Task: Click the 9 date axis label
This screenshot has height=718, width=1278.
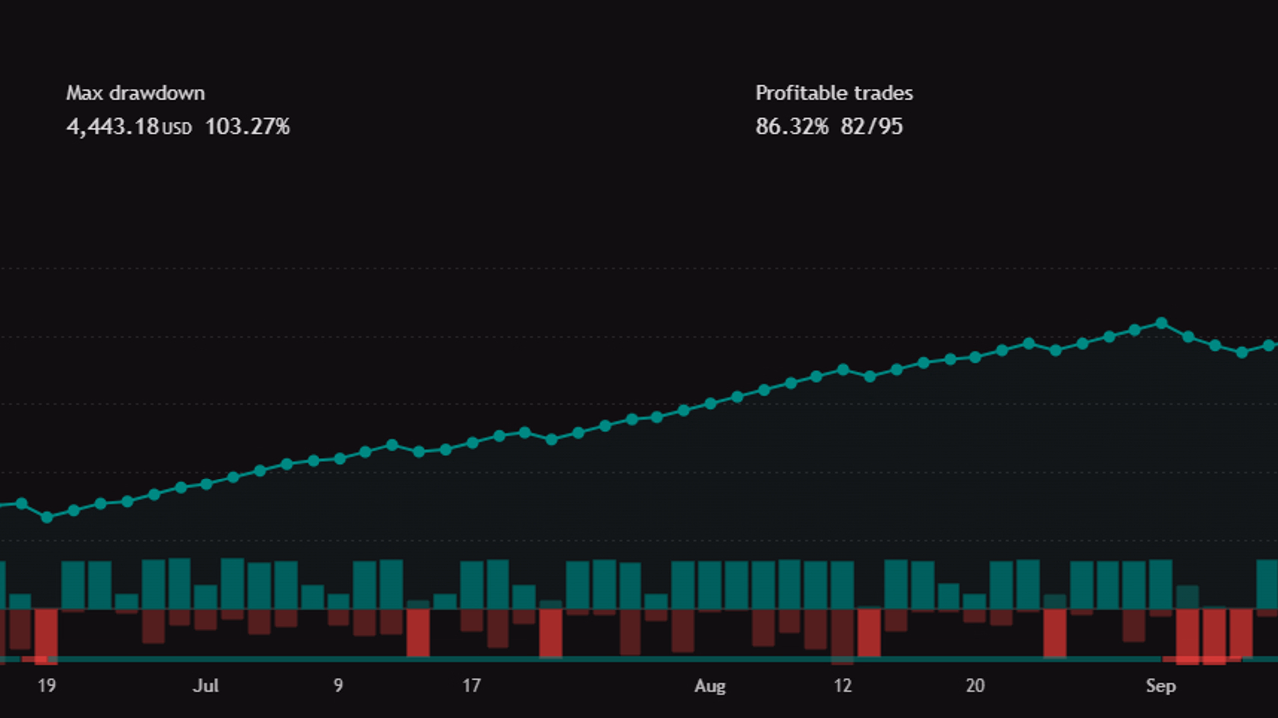Action: pyautogui.click(x=338, y=686)
